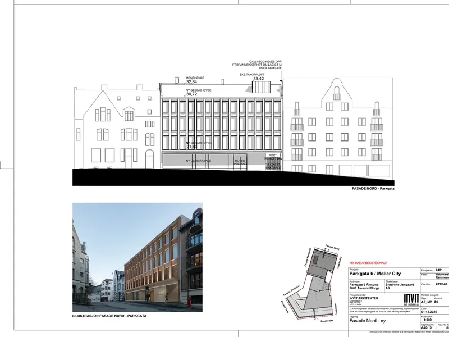Click the existing roof dormer on the elevation
The width and height of the screenshot is (449, 337).
[261, 87]
